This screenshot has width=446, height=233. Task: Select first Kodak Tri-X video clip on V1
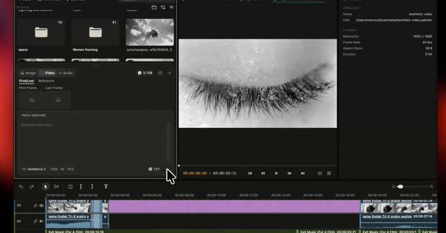pos(68,206)
